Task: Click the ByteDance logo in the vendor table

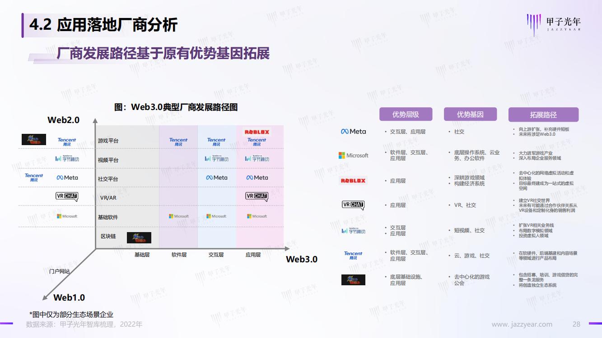Action: tap(353, 231)
